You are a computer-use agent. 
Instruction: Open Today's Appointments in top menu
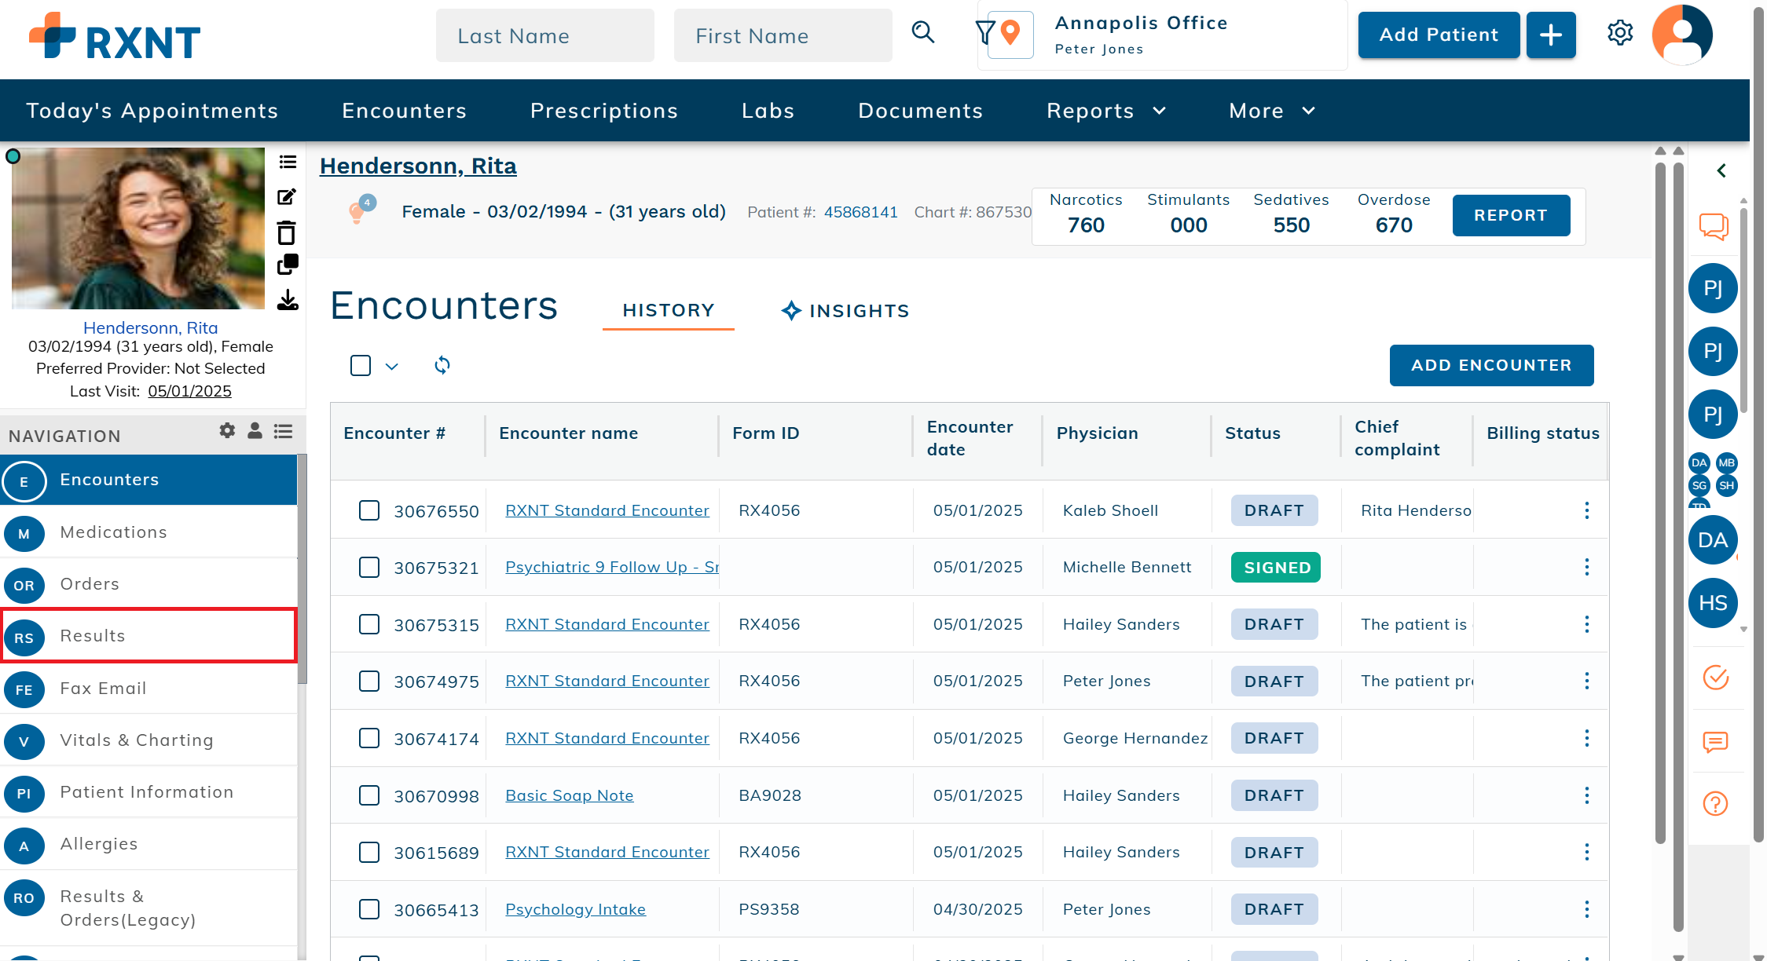click(x=152, y=111)
